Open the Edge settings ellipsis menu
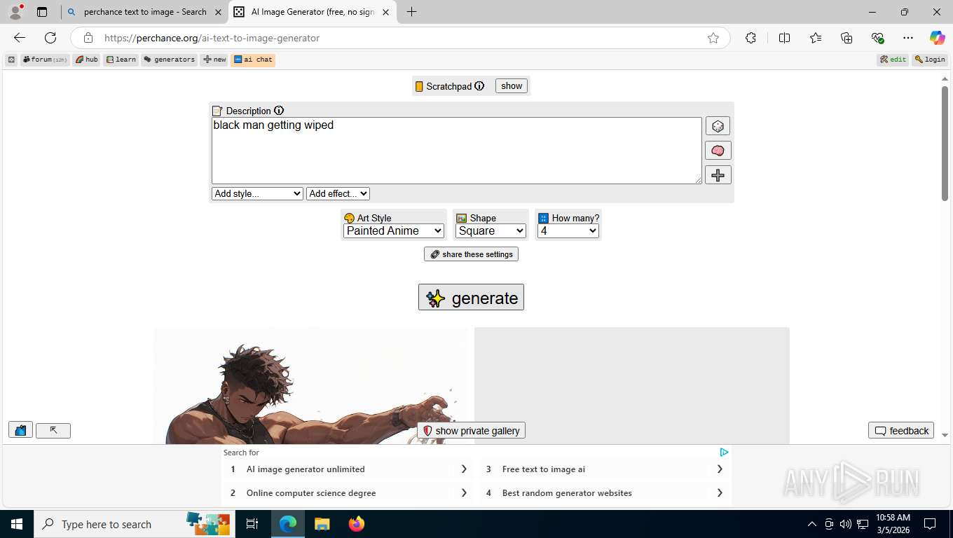Image resolution: width=953 pixels, height=538 pixels. pyautogui.click(x=908, y=38)
